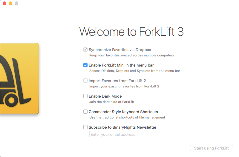
Task: Click 'Use the traditional shortcuts' description text
Action: tap(127, 117)
